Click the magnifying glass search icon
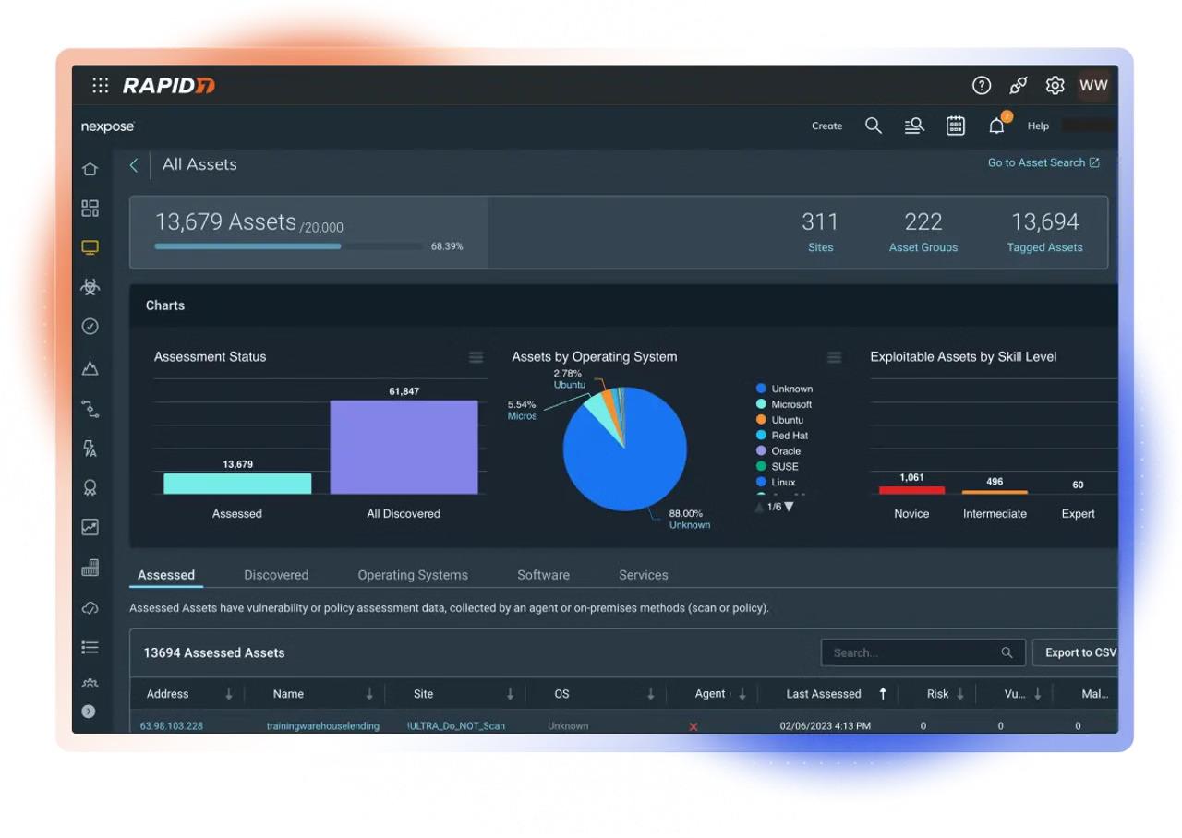The image size is (1182, 838). pos(873,126)
